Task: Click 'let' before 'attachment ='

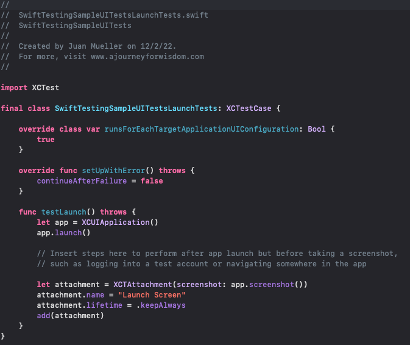Action: [43, 285]
